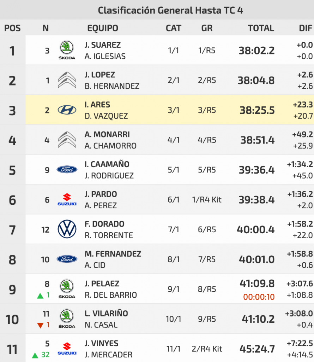Click the Citroen logo beside A. Monarri

click(x=67, y=140)
